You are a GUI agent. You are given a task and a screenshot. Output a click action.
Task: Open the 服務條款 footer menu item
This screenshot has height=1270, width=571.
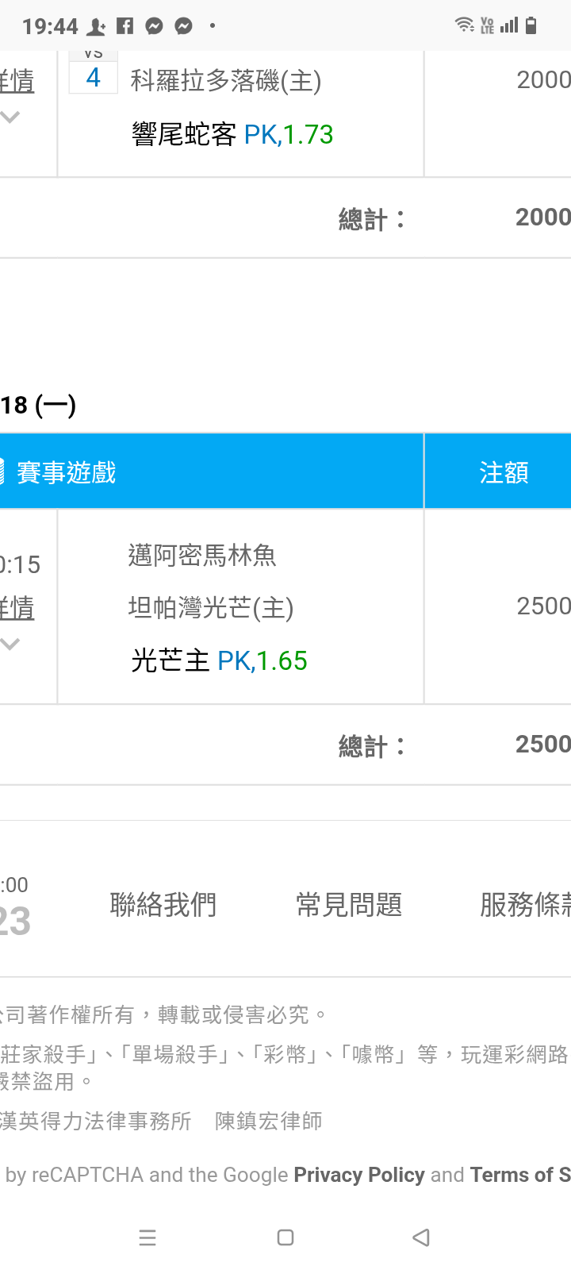(525, 904)
